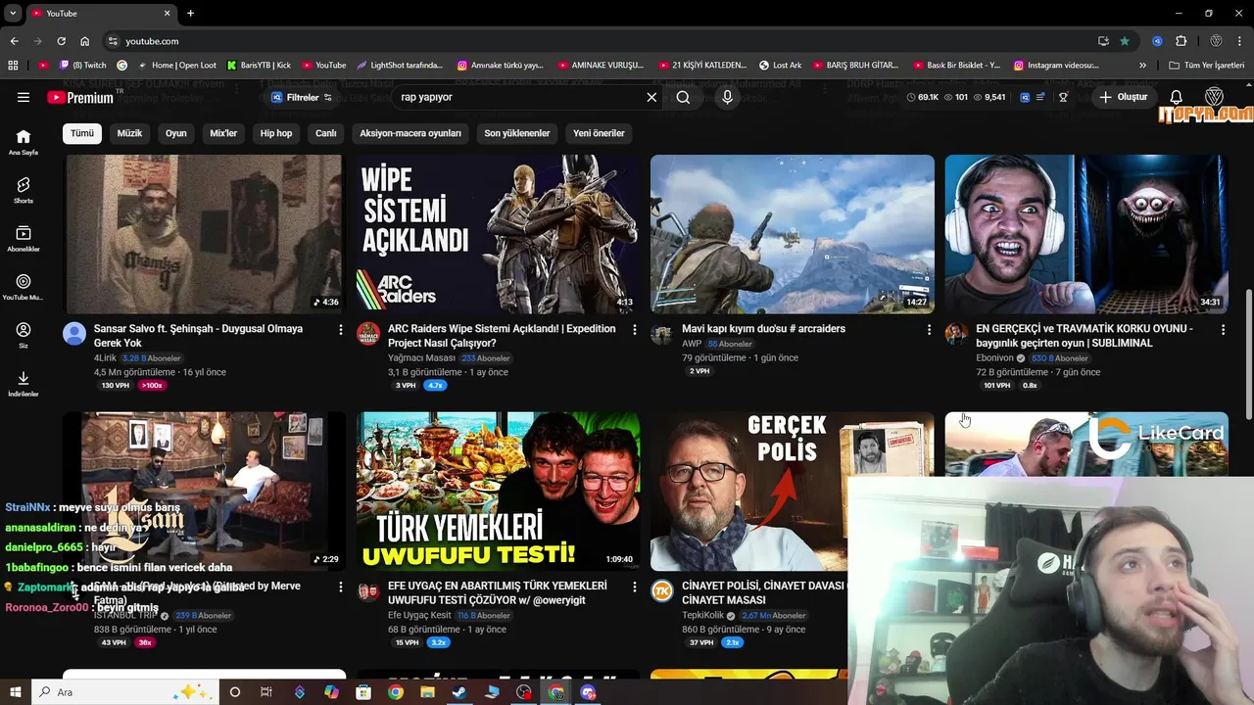Viewport: 1254px width, 705px height.
Task: Open TepkiKolik channel avatar
Action: (662, 591)
